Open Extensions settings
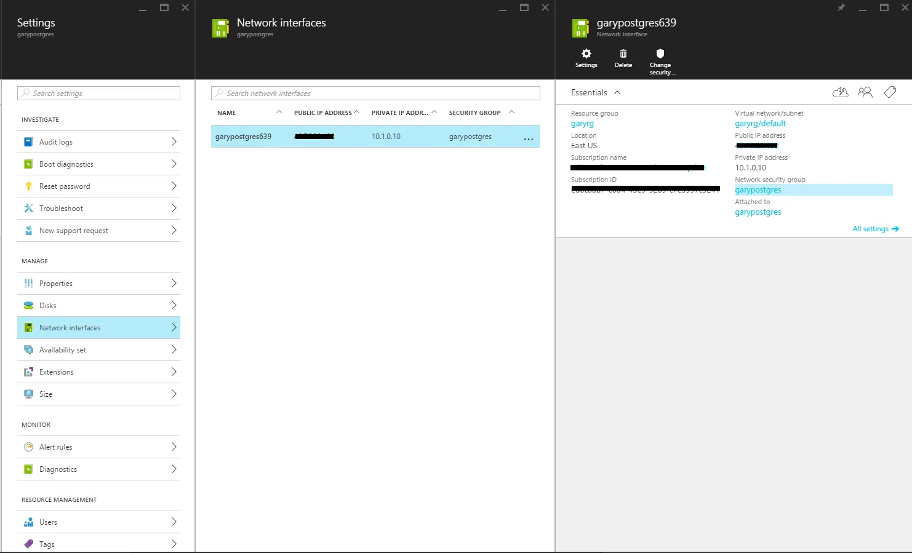Viewport: 912px width, 553px height. pos(98,372)
